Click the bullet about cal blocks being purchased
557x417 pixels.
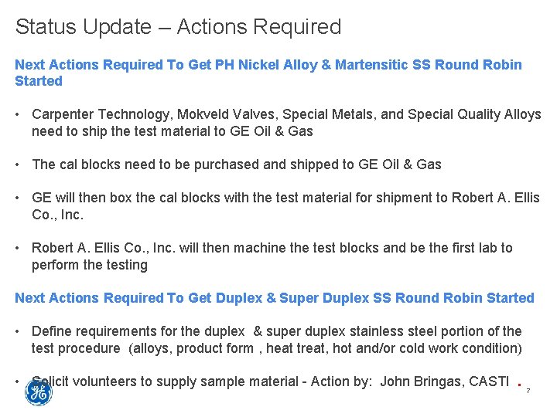(236, 164)
